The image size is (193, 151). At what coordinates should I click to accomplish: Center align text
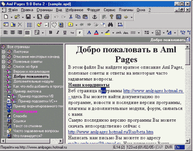point(13,32)
